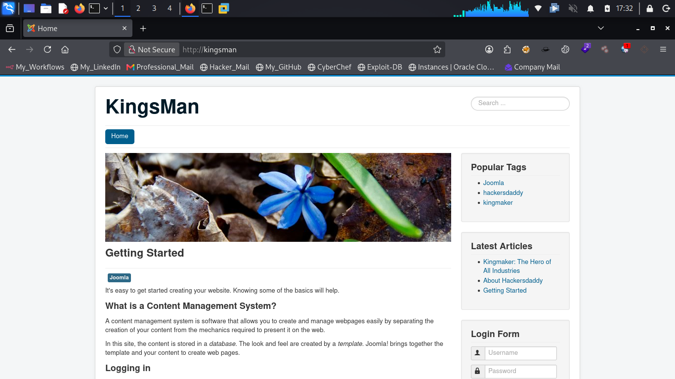The height and width of the screenshot is (379, 675).
Task: Focus the running terminal window in taskbar
Action: pyautogui.click(x=207, y=8)
